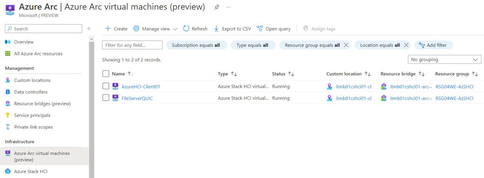Click the Resource bridges sidebar icon

tap(8, 104)
